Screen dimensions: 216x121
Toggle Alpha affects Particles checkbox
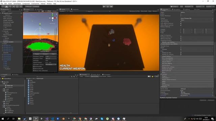click(181, 25)
